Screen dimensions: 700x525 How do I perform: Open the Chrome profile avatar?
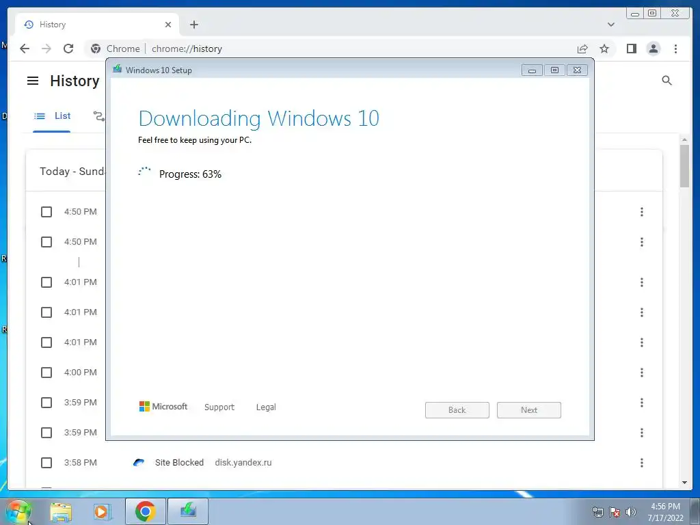(653, 49)
